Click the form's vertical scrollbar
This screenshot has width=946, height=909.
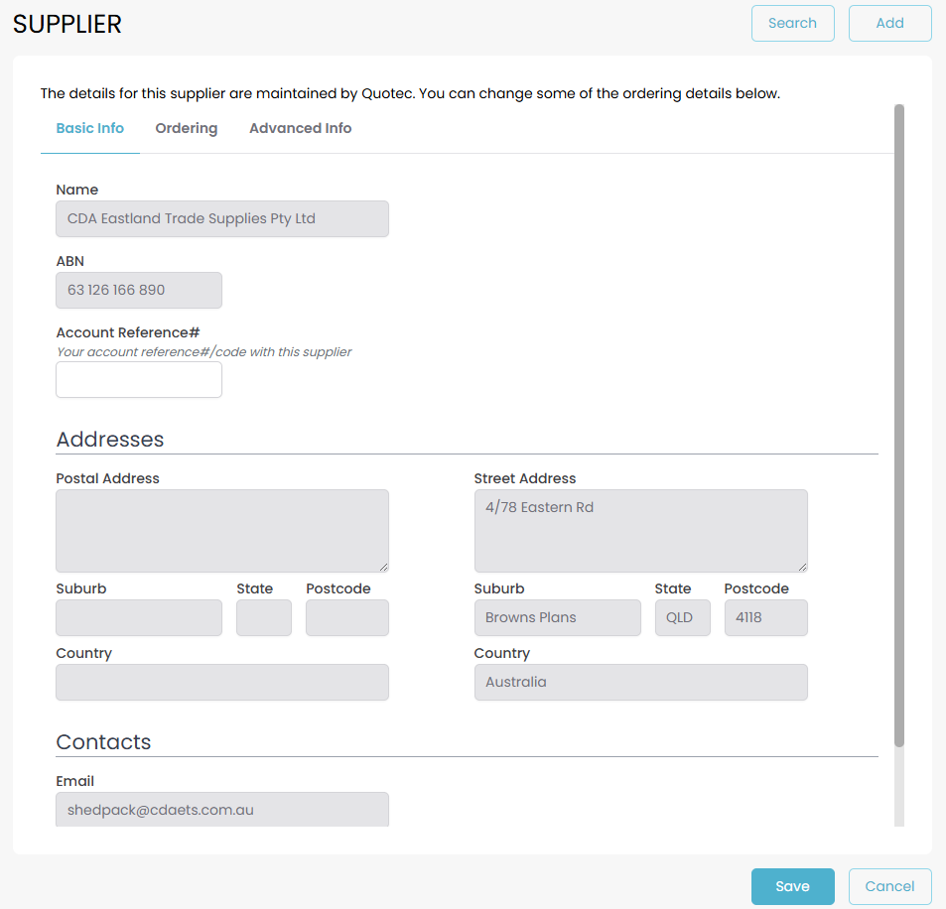click(899, 427)
